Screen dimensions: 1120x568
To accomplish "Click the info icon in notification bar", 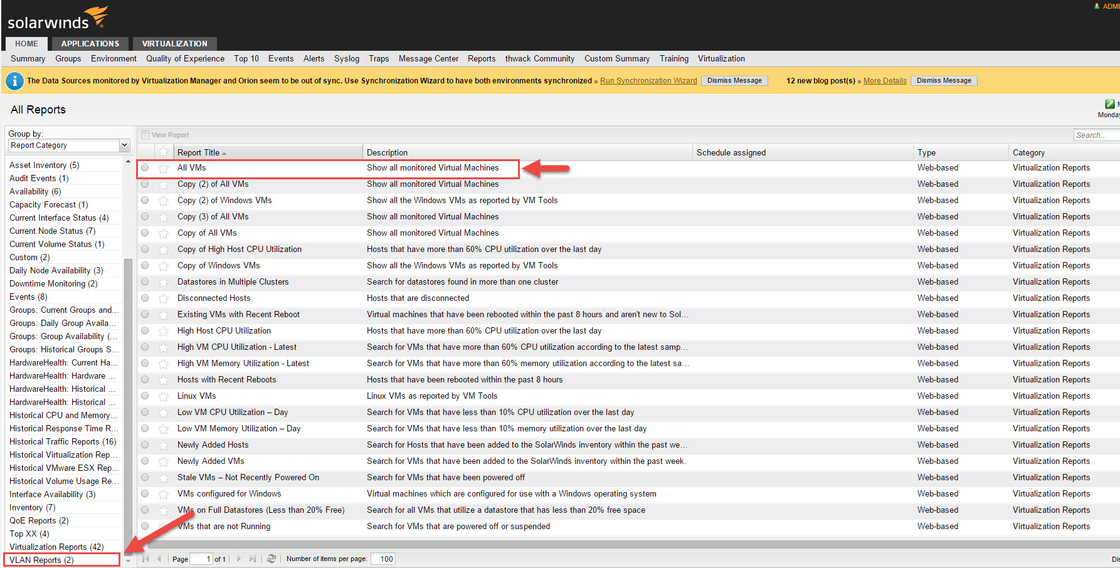I will tap(14, 81).
